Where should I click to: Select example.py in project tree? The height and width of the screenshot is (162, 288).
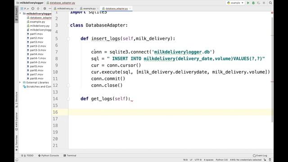tap(36, 22)
